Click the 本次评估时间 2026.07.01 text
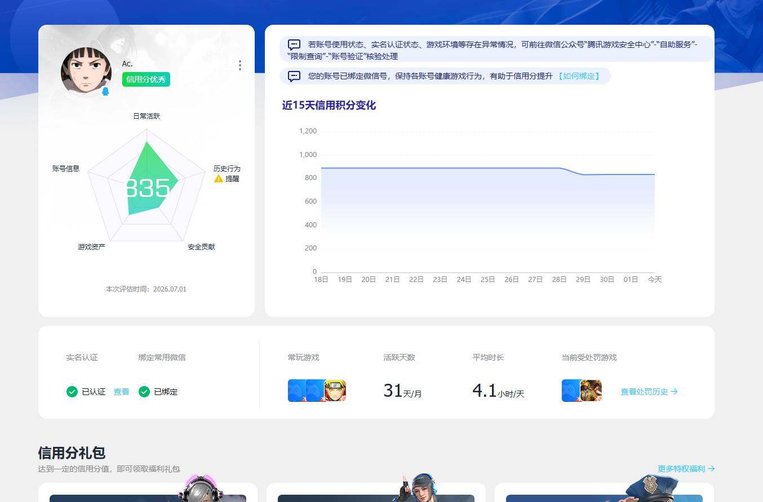This screenshot has height=502, width=763. [146, 289]
